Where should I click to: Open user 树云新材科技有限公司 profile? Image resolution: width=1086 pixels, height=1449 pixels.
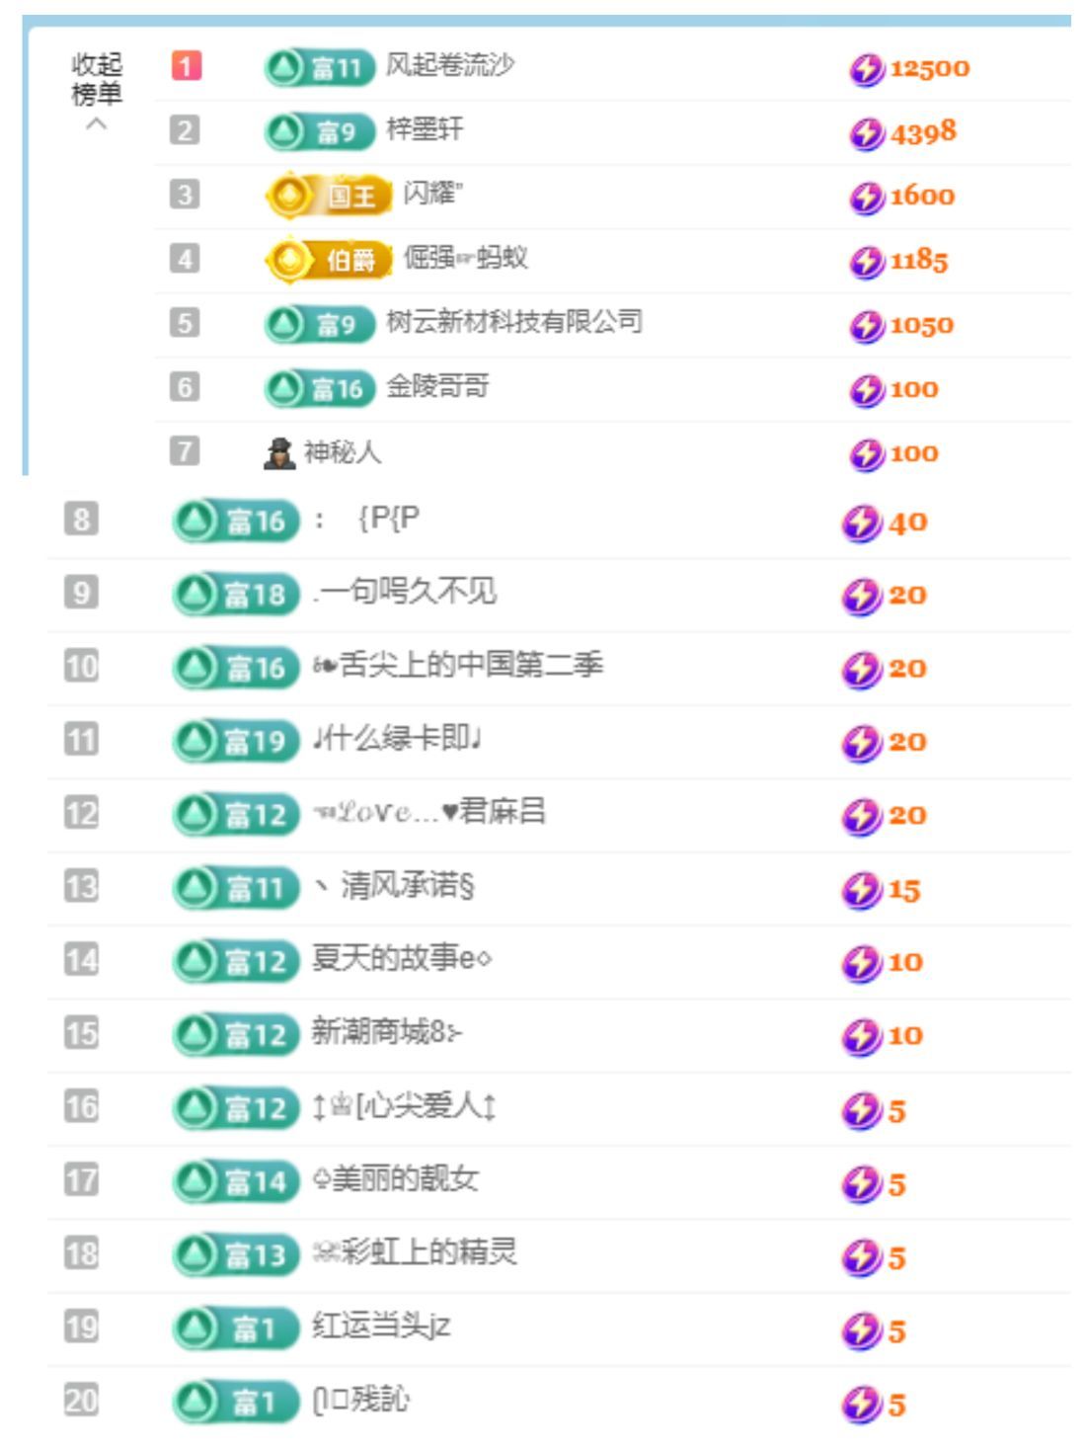pos(514,322)
